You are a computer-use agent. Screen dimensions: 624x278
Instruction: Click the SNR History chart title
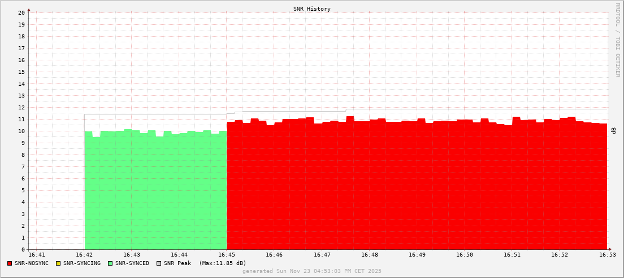(x=312, y=9)
